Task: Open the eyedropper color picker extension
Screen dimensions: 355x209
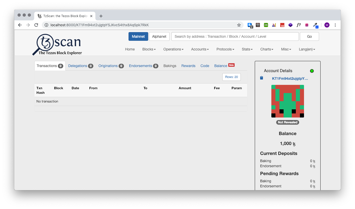Action: 315,25
